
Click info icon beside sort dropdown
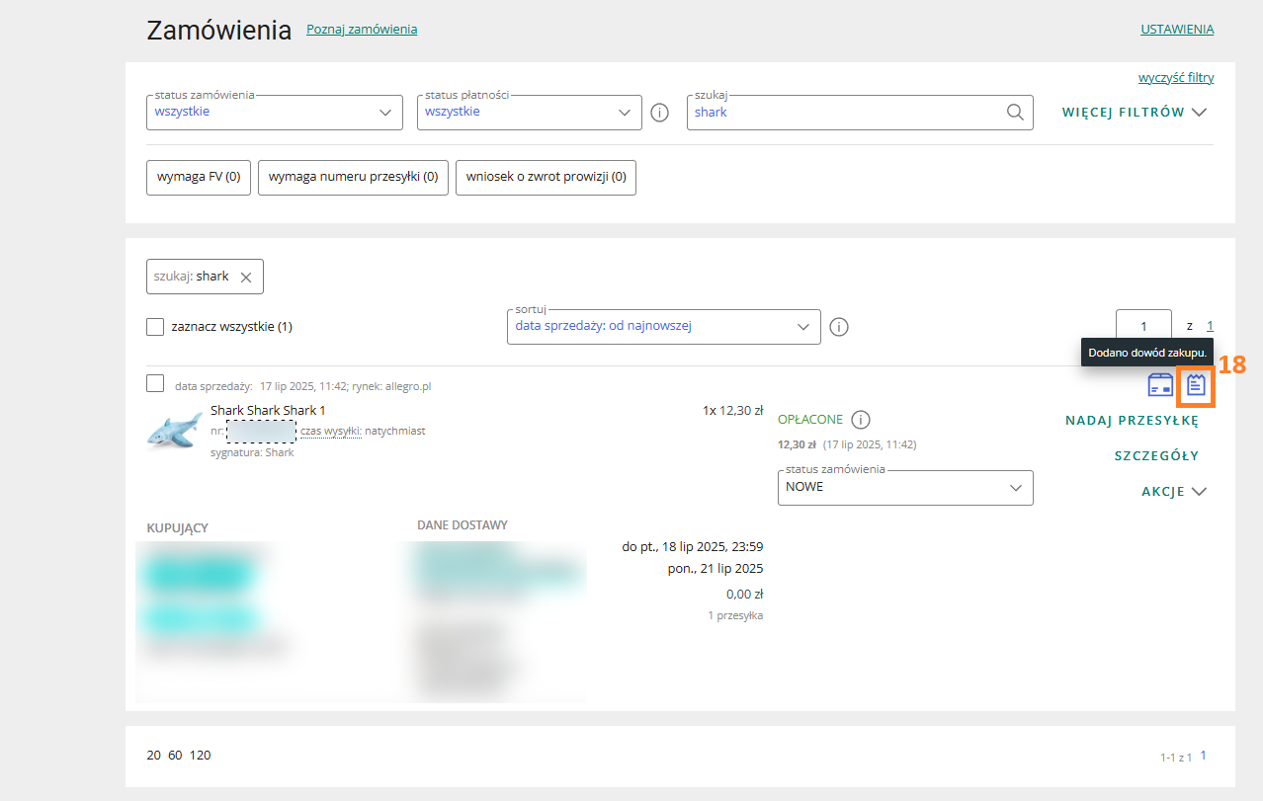coord(839,327)
